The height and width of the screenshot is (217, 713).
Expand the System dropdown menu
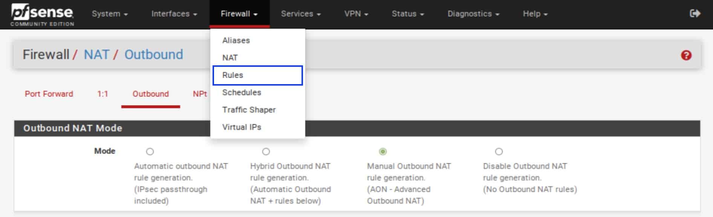[110, 14]
